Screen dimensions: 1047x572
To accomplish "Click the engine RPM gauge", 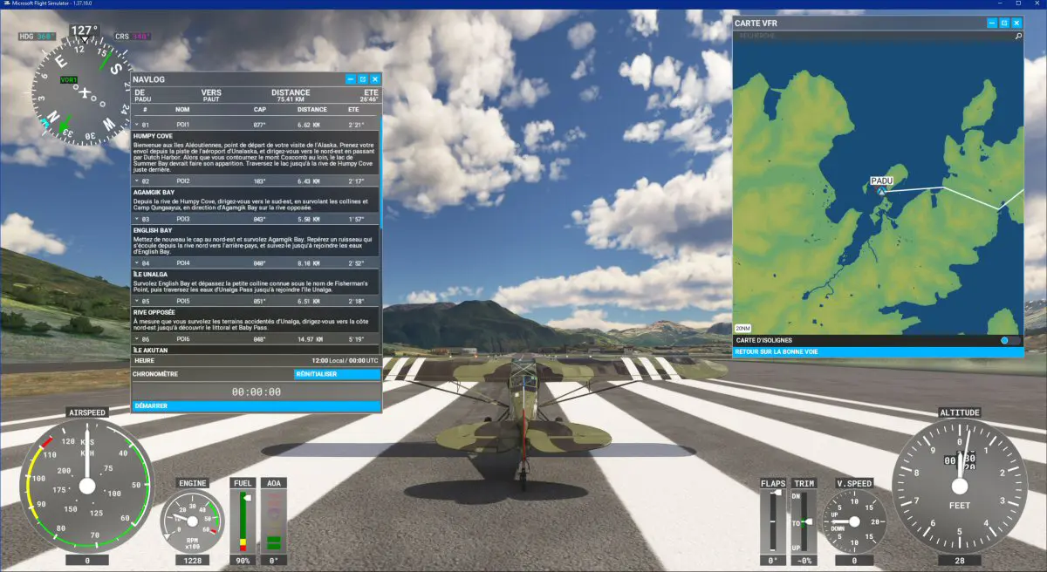I will coord(192,521).
